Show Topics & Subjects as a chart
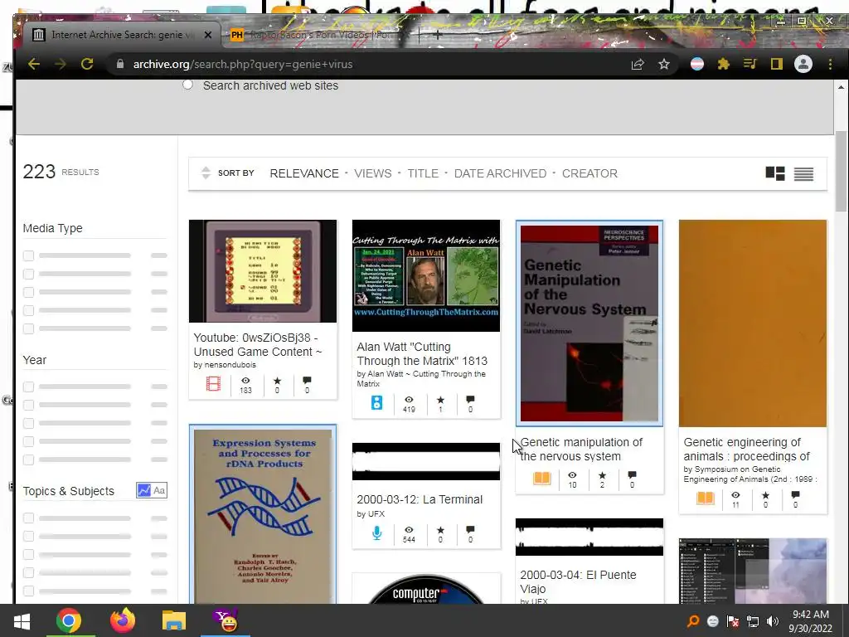Image resolution: width=849 pixels, height=637 pixels. tap(144, 490)
